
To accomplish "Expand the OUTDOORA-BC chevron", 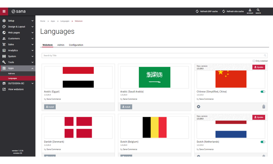I will coord(32,83).
